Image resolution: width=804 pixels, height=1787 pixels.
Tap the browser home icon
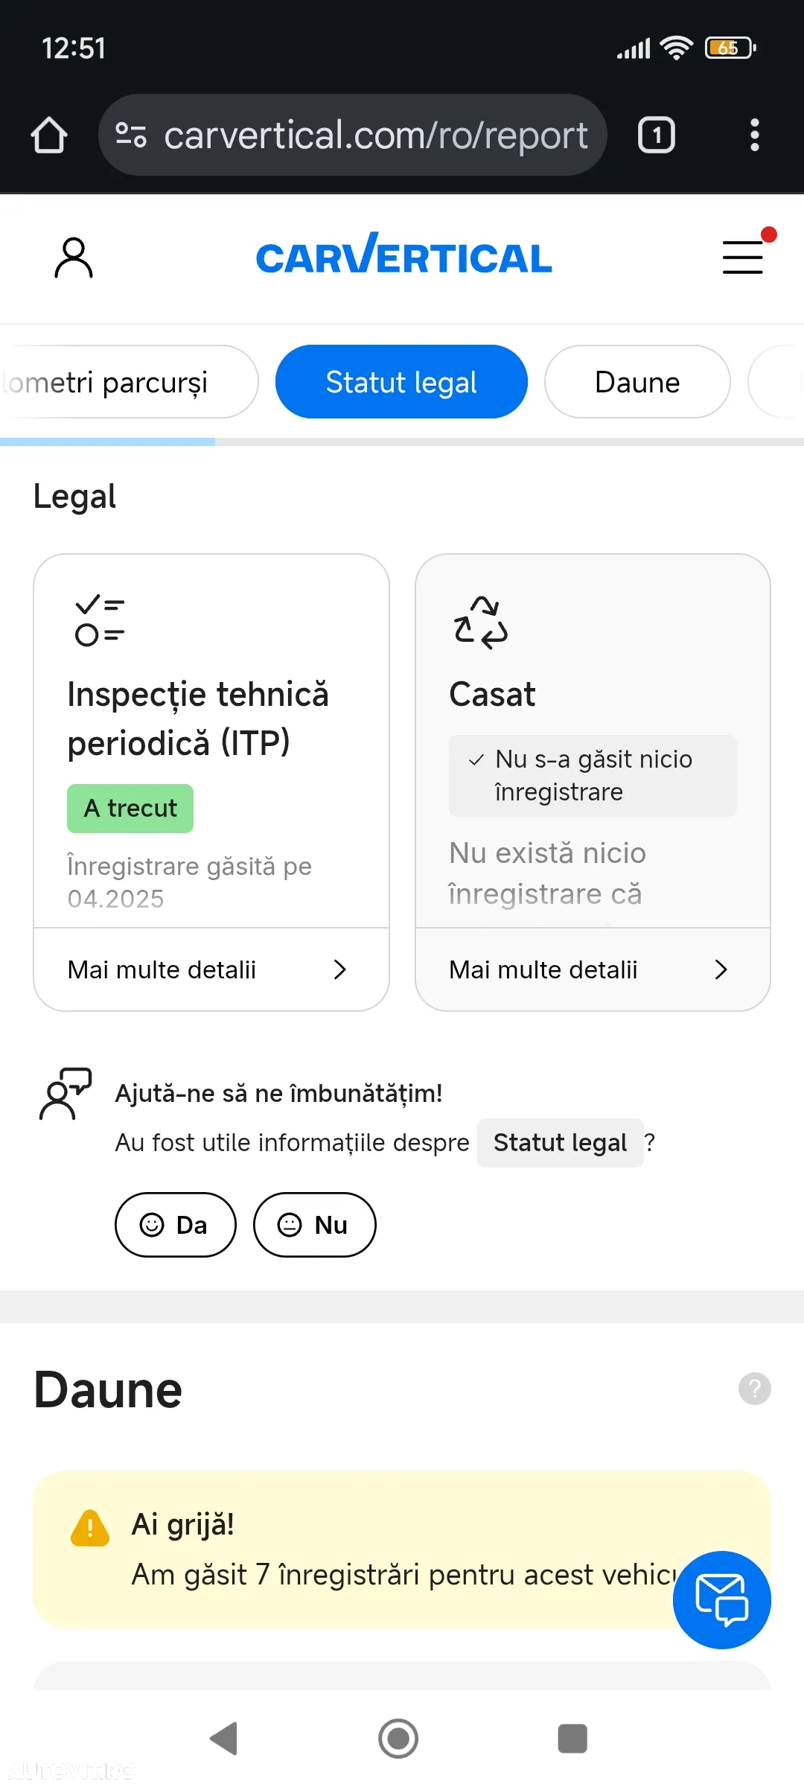[49, 136]
